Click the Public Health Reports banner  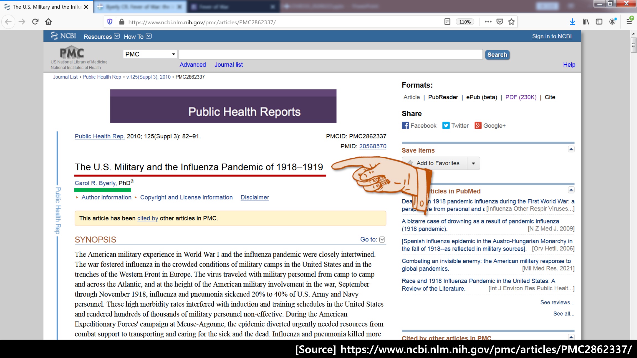[223, 106]
